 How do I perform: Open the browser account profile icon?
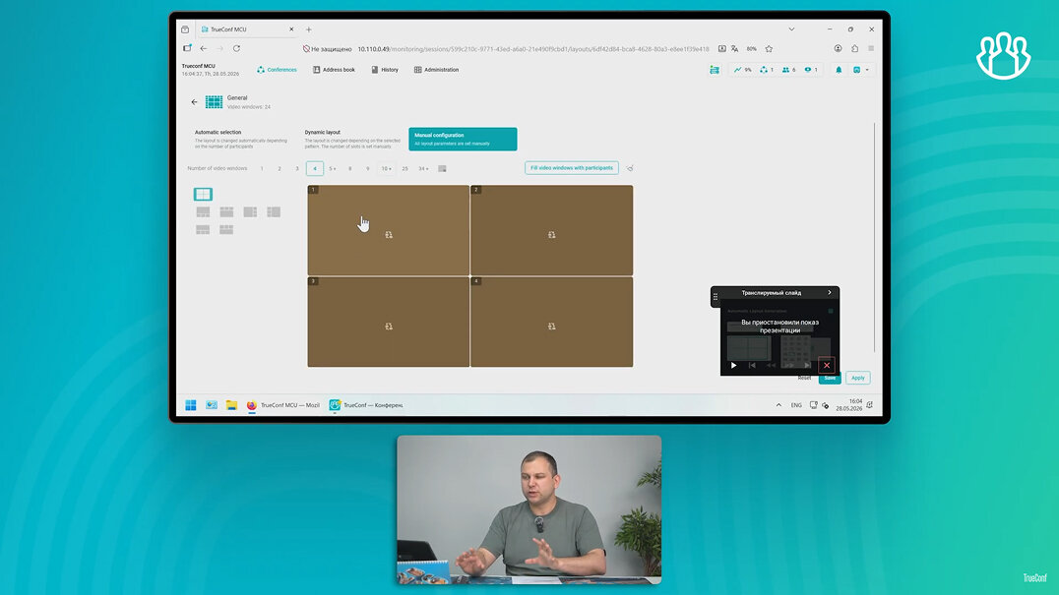(x=838, y=48)
